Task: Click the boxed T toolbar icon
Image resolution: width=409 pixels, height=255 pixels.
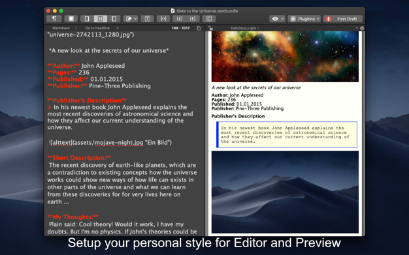Action: tap(148, 19)
